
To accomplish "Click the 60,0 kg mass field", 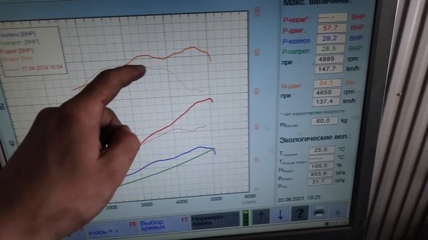I will click(x=324, y=121).
